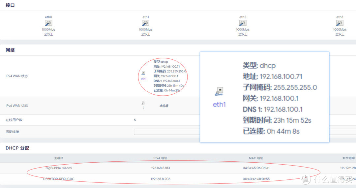Click the eth1 port icon in interfaces

coord(146,23)
